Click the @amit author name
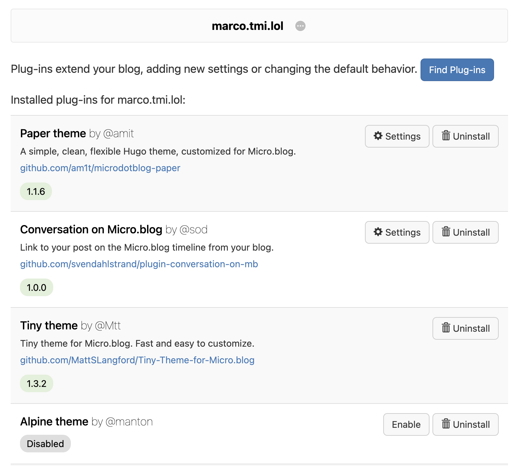The image size is (517, 466). coord(118,133)
